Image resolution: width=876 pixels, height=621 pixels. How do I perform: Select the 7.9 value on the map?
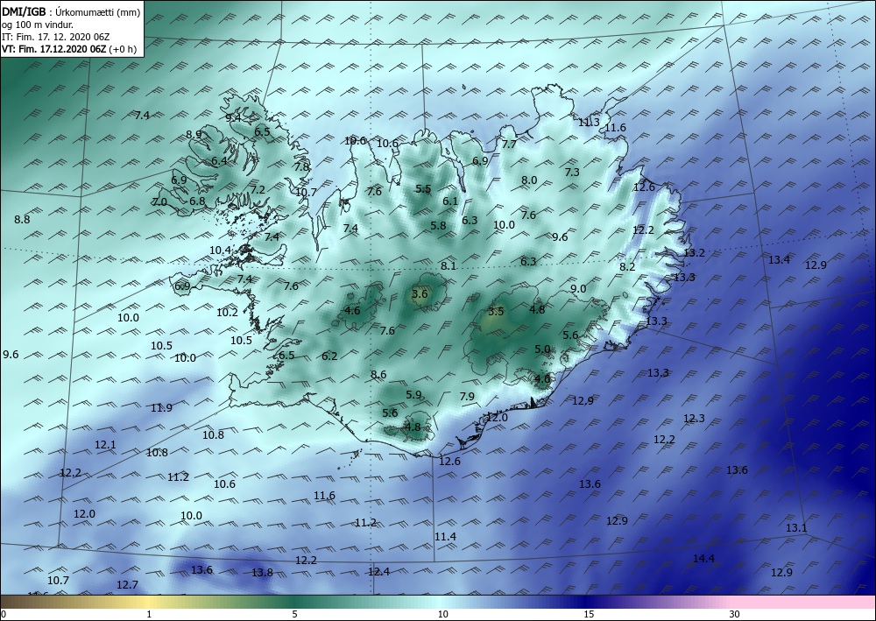tap(467, 397)
